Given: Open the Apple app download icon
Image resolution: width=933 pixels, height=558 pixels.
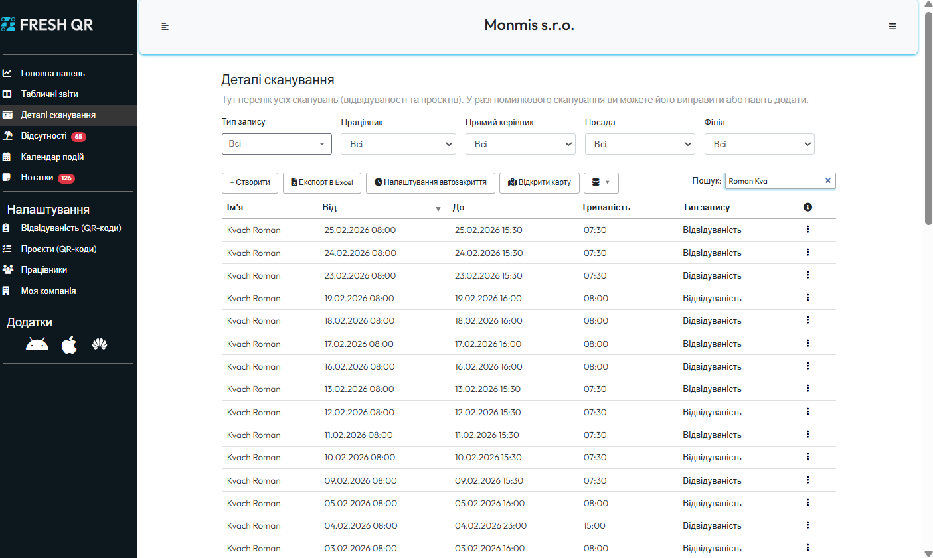Looking at the screenshot, I should click(69, 344).
